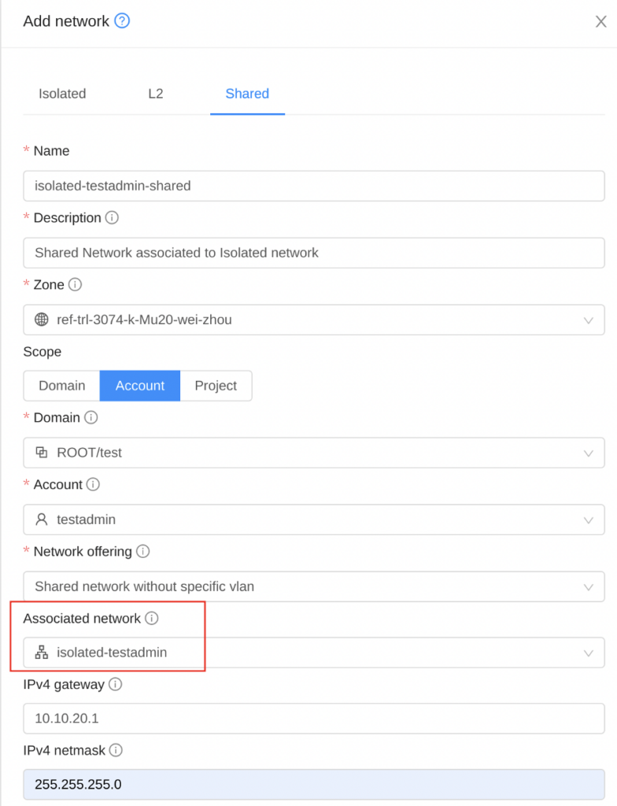Click the user icon beside testadmin

[x=41, y=519]
